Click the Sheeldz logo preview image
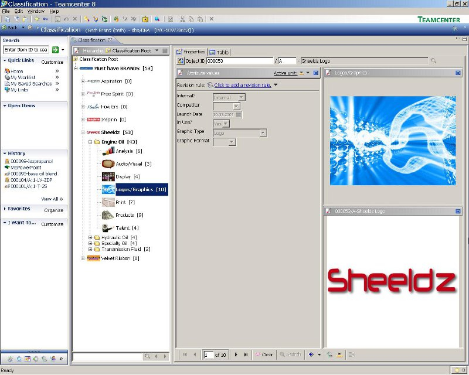Viewport: 469px width, 375px height. tap(392, 280)
